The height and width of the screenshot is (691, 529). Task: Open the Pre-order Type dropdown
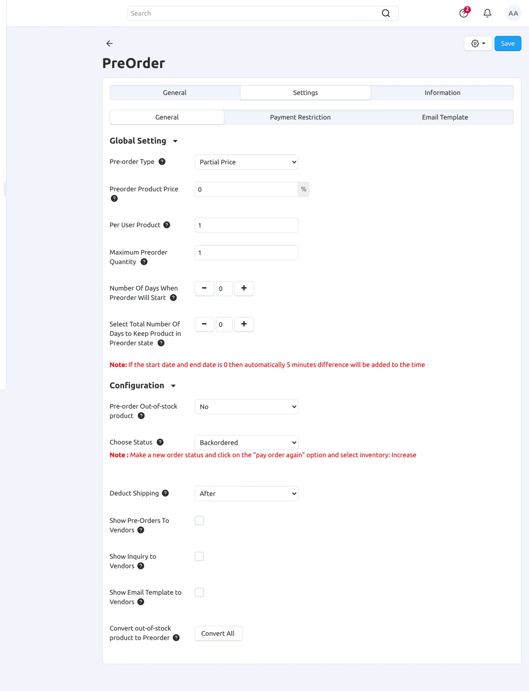point(246,162)
